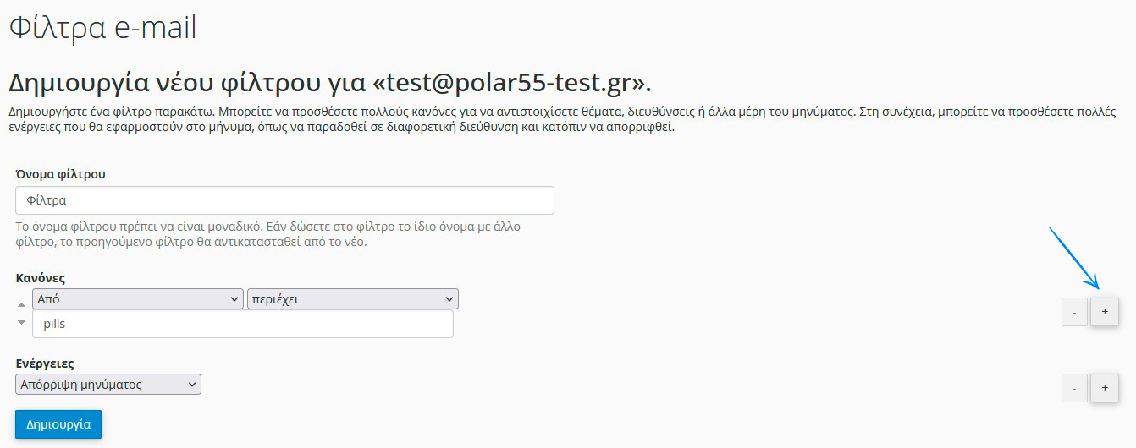This screenshot has width=1136, height=448.
Task: Click the minus button in the Ενέργειες row
Action: point(1074,388)
